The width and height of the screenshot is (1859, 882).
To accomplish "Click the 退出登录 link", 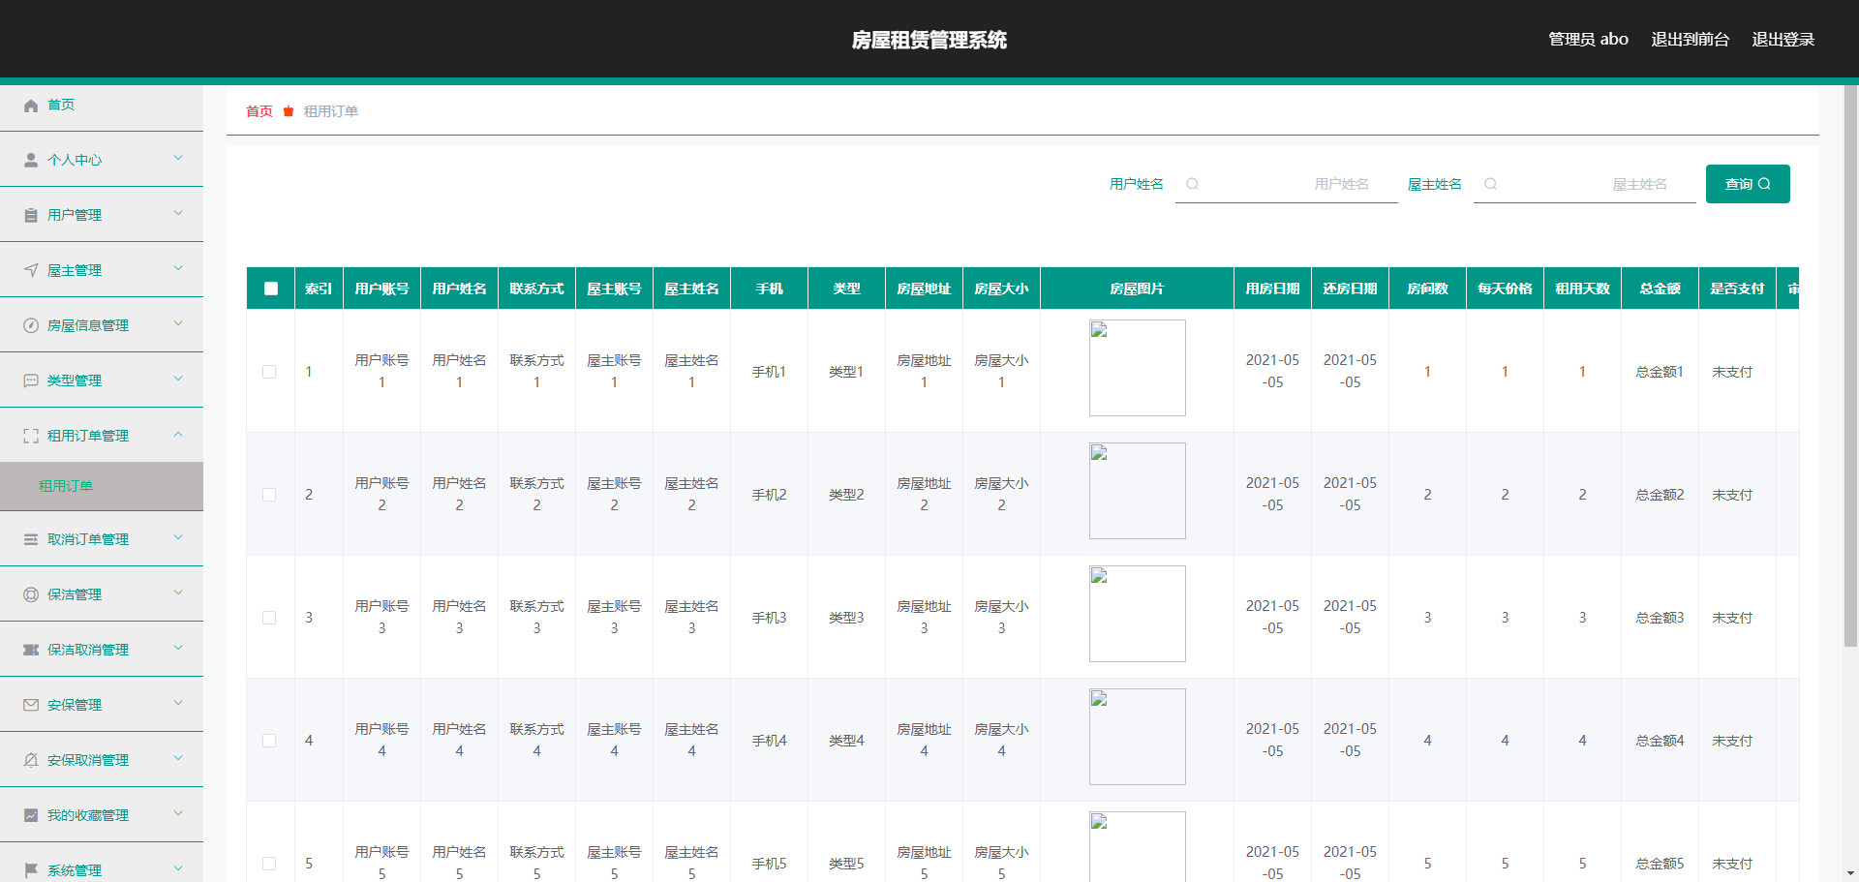I will (x=1783, y=40).
